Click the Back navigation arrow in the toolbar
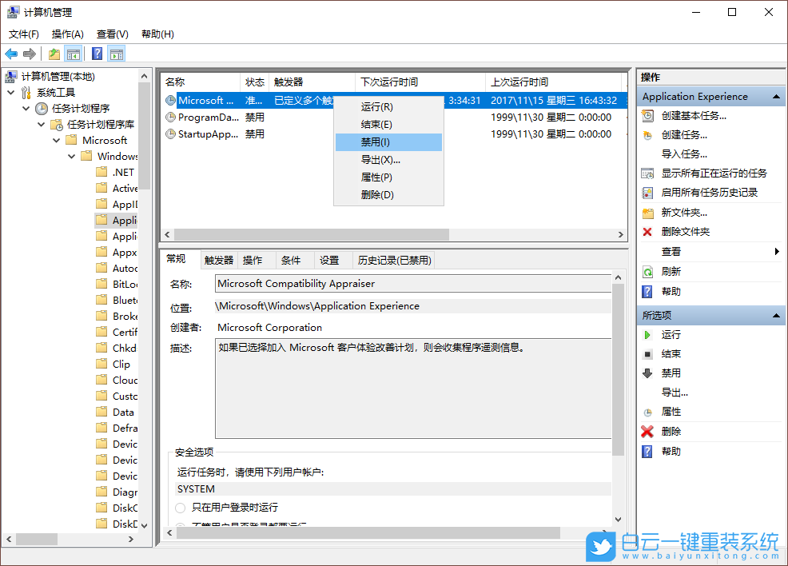 11,54
